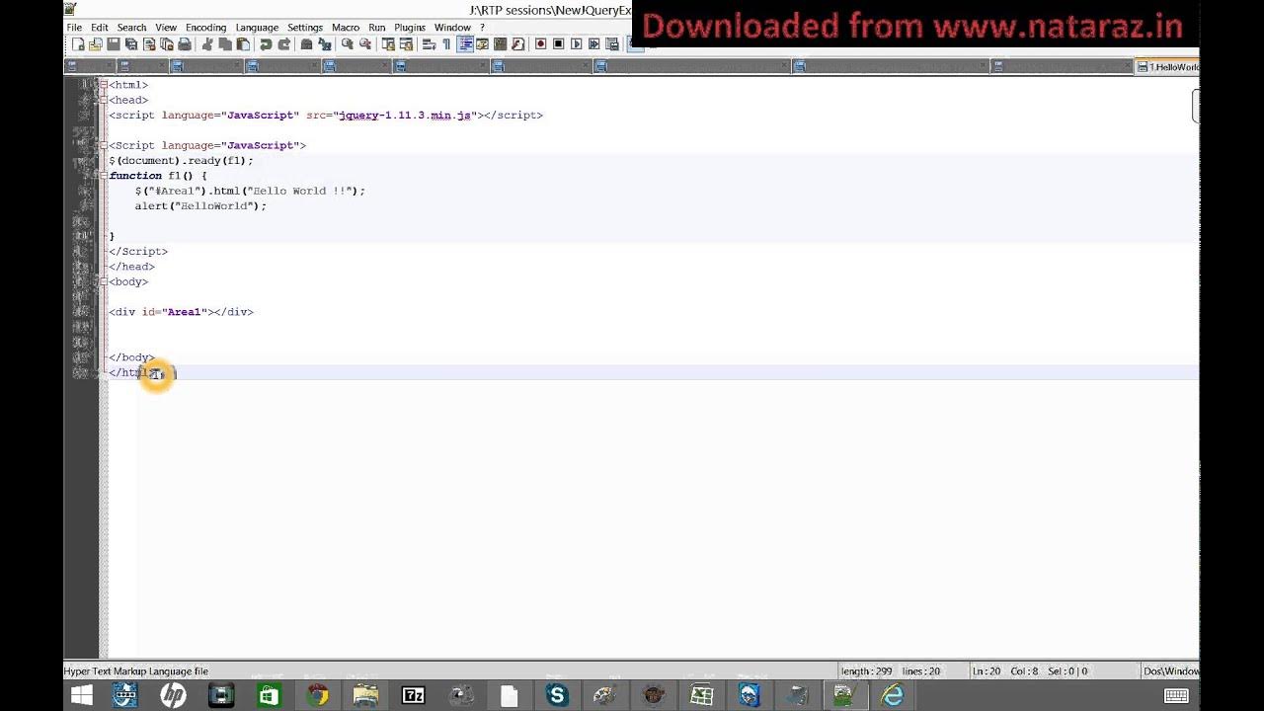Screen dimensions: 1264x711
Task: Open the Encoding menu
Action: pos(205,28)
